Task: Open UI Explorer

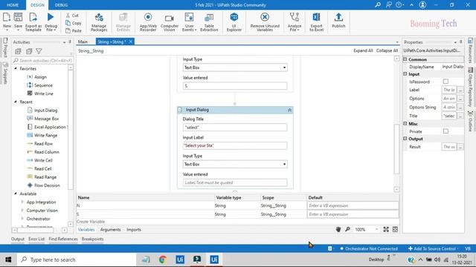Action: [234, 22]
